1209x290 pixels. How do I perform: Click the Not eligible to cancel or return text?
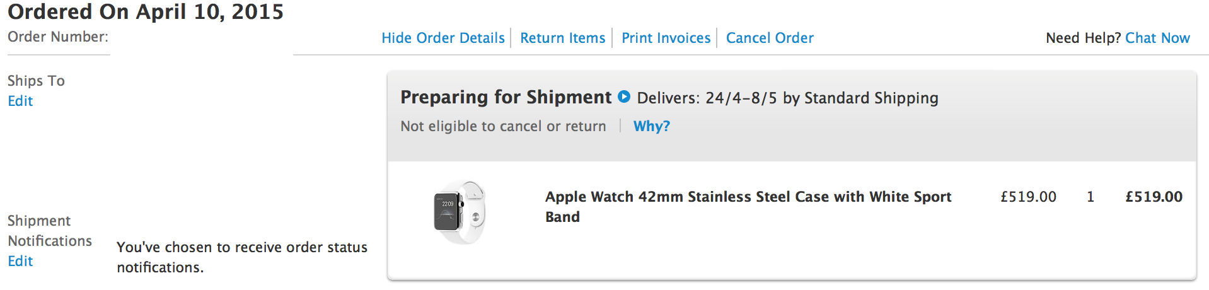pos(503,126)
